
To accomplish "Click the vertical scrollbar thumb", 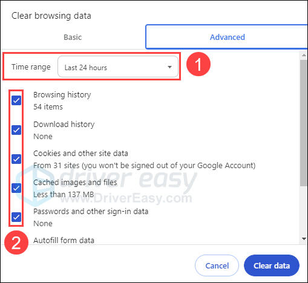I will (x=304, y=123).
